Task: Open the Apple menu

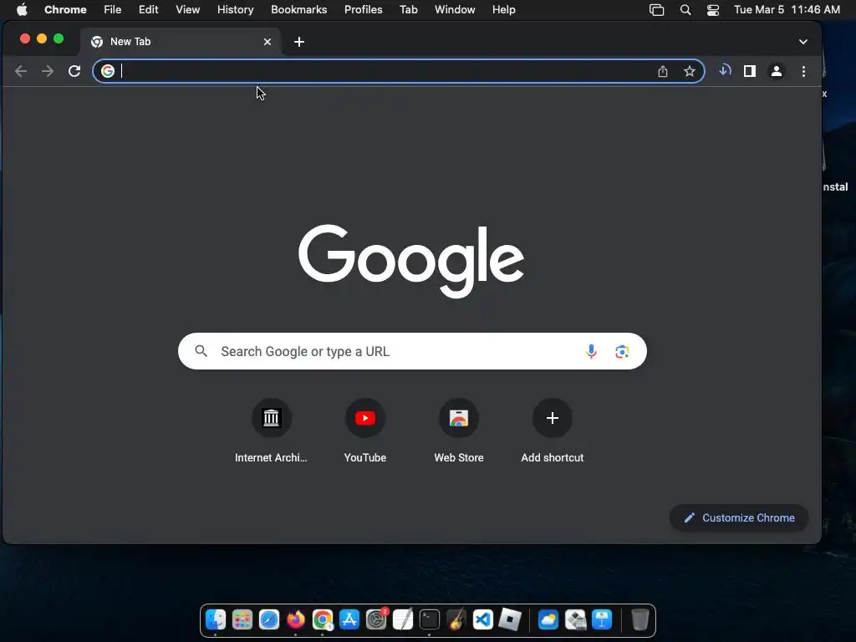Action: pyautogui.click(x=22, y=9)
